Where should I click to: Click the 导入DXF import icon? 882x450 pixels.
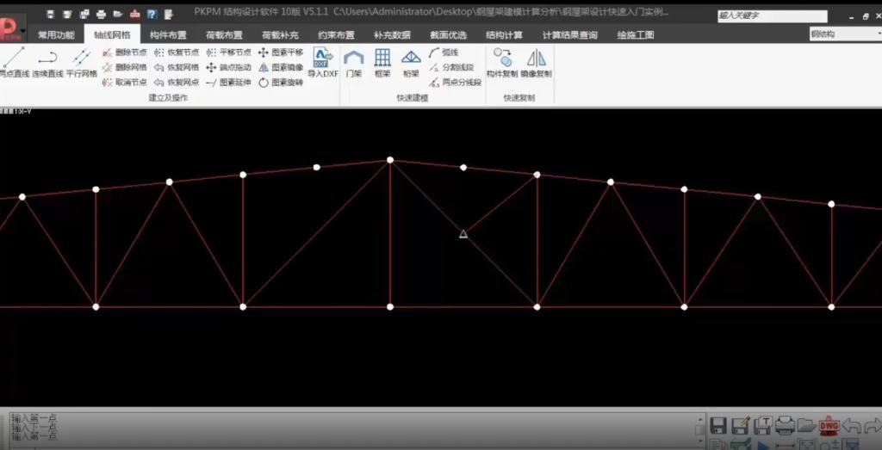click(322, 63)
